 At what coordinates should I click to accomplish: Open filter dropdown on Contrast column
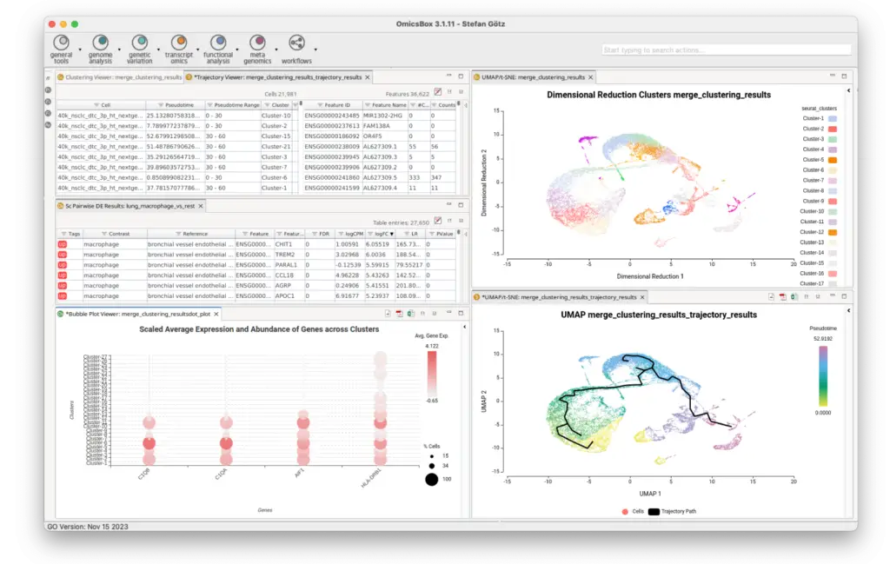click(102, 234)
